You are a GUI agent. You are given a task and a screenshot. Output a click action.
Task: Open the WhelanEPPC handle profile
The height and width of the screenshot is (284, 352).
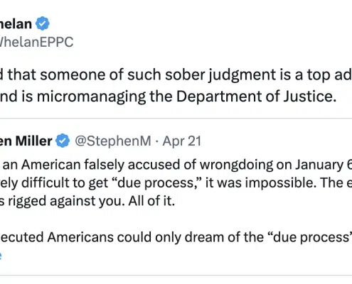[x=36, y=42]
